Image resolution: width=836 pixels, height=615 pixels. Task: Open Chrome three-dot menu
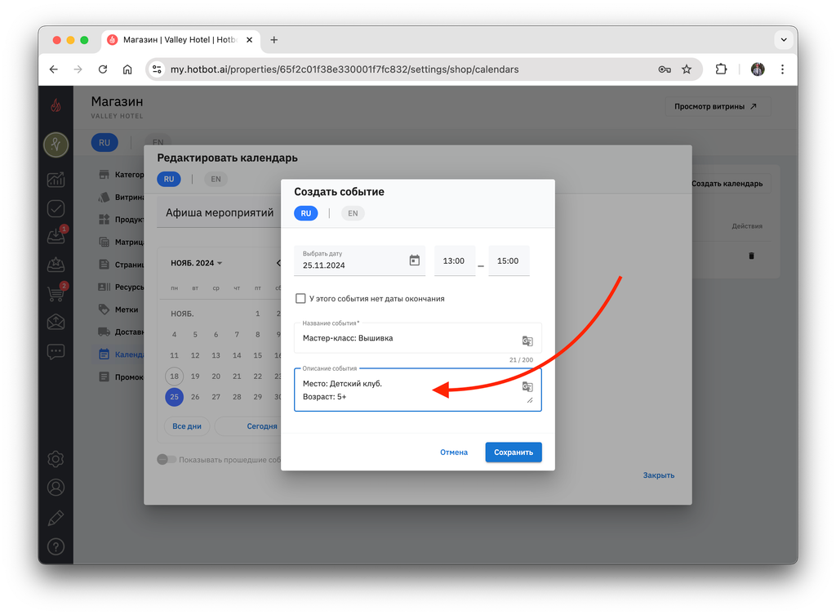click(782, 69)
